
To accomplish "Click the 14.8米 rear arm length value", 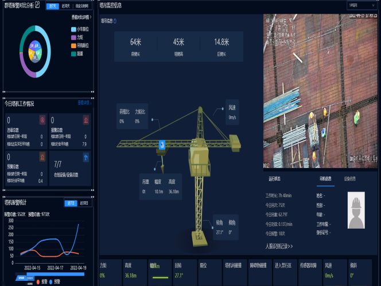I will [x=221, y=42].
